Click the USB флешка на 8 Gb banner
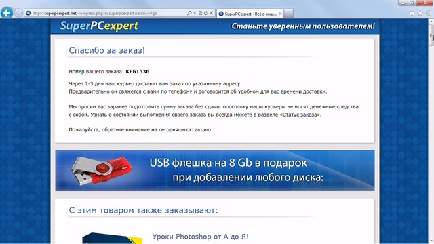 coord(215,171)
